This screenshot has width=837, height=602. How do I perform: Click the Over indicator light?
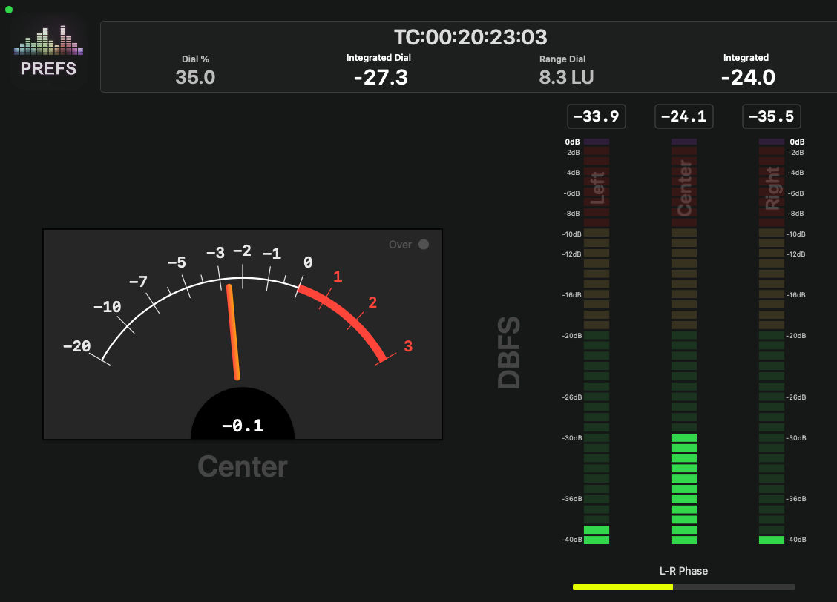[424, 245]
